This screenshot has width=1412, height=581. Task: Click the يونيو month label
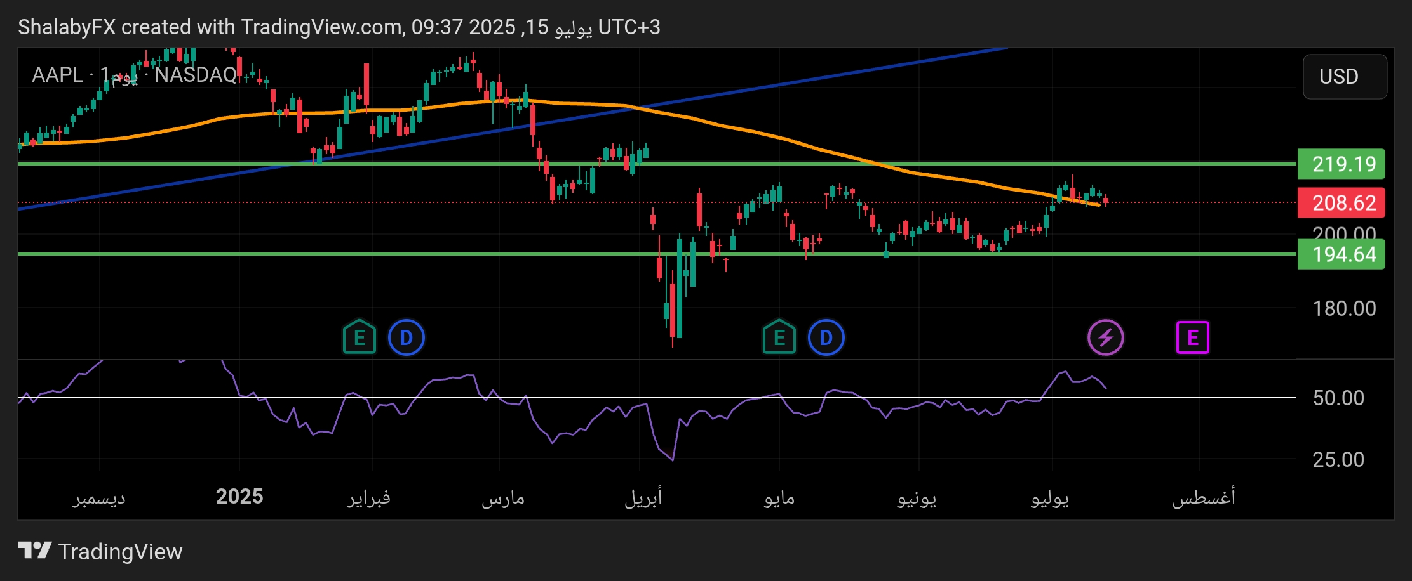[917, 499]
